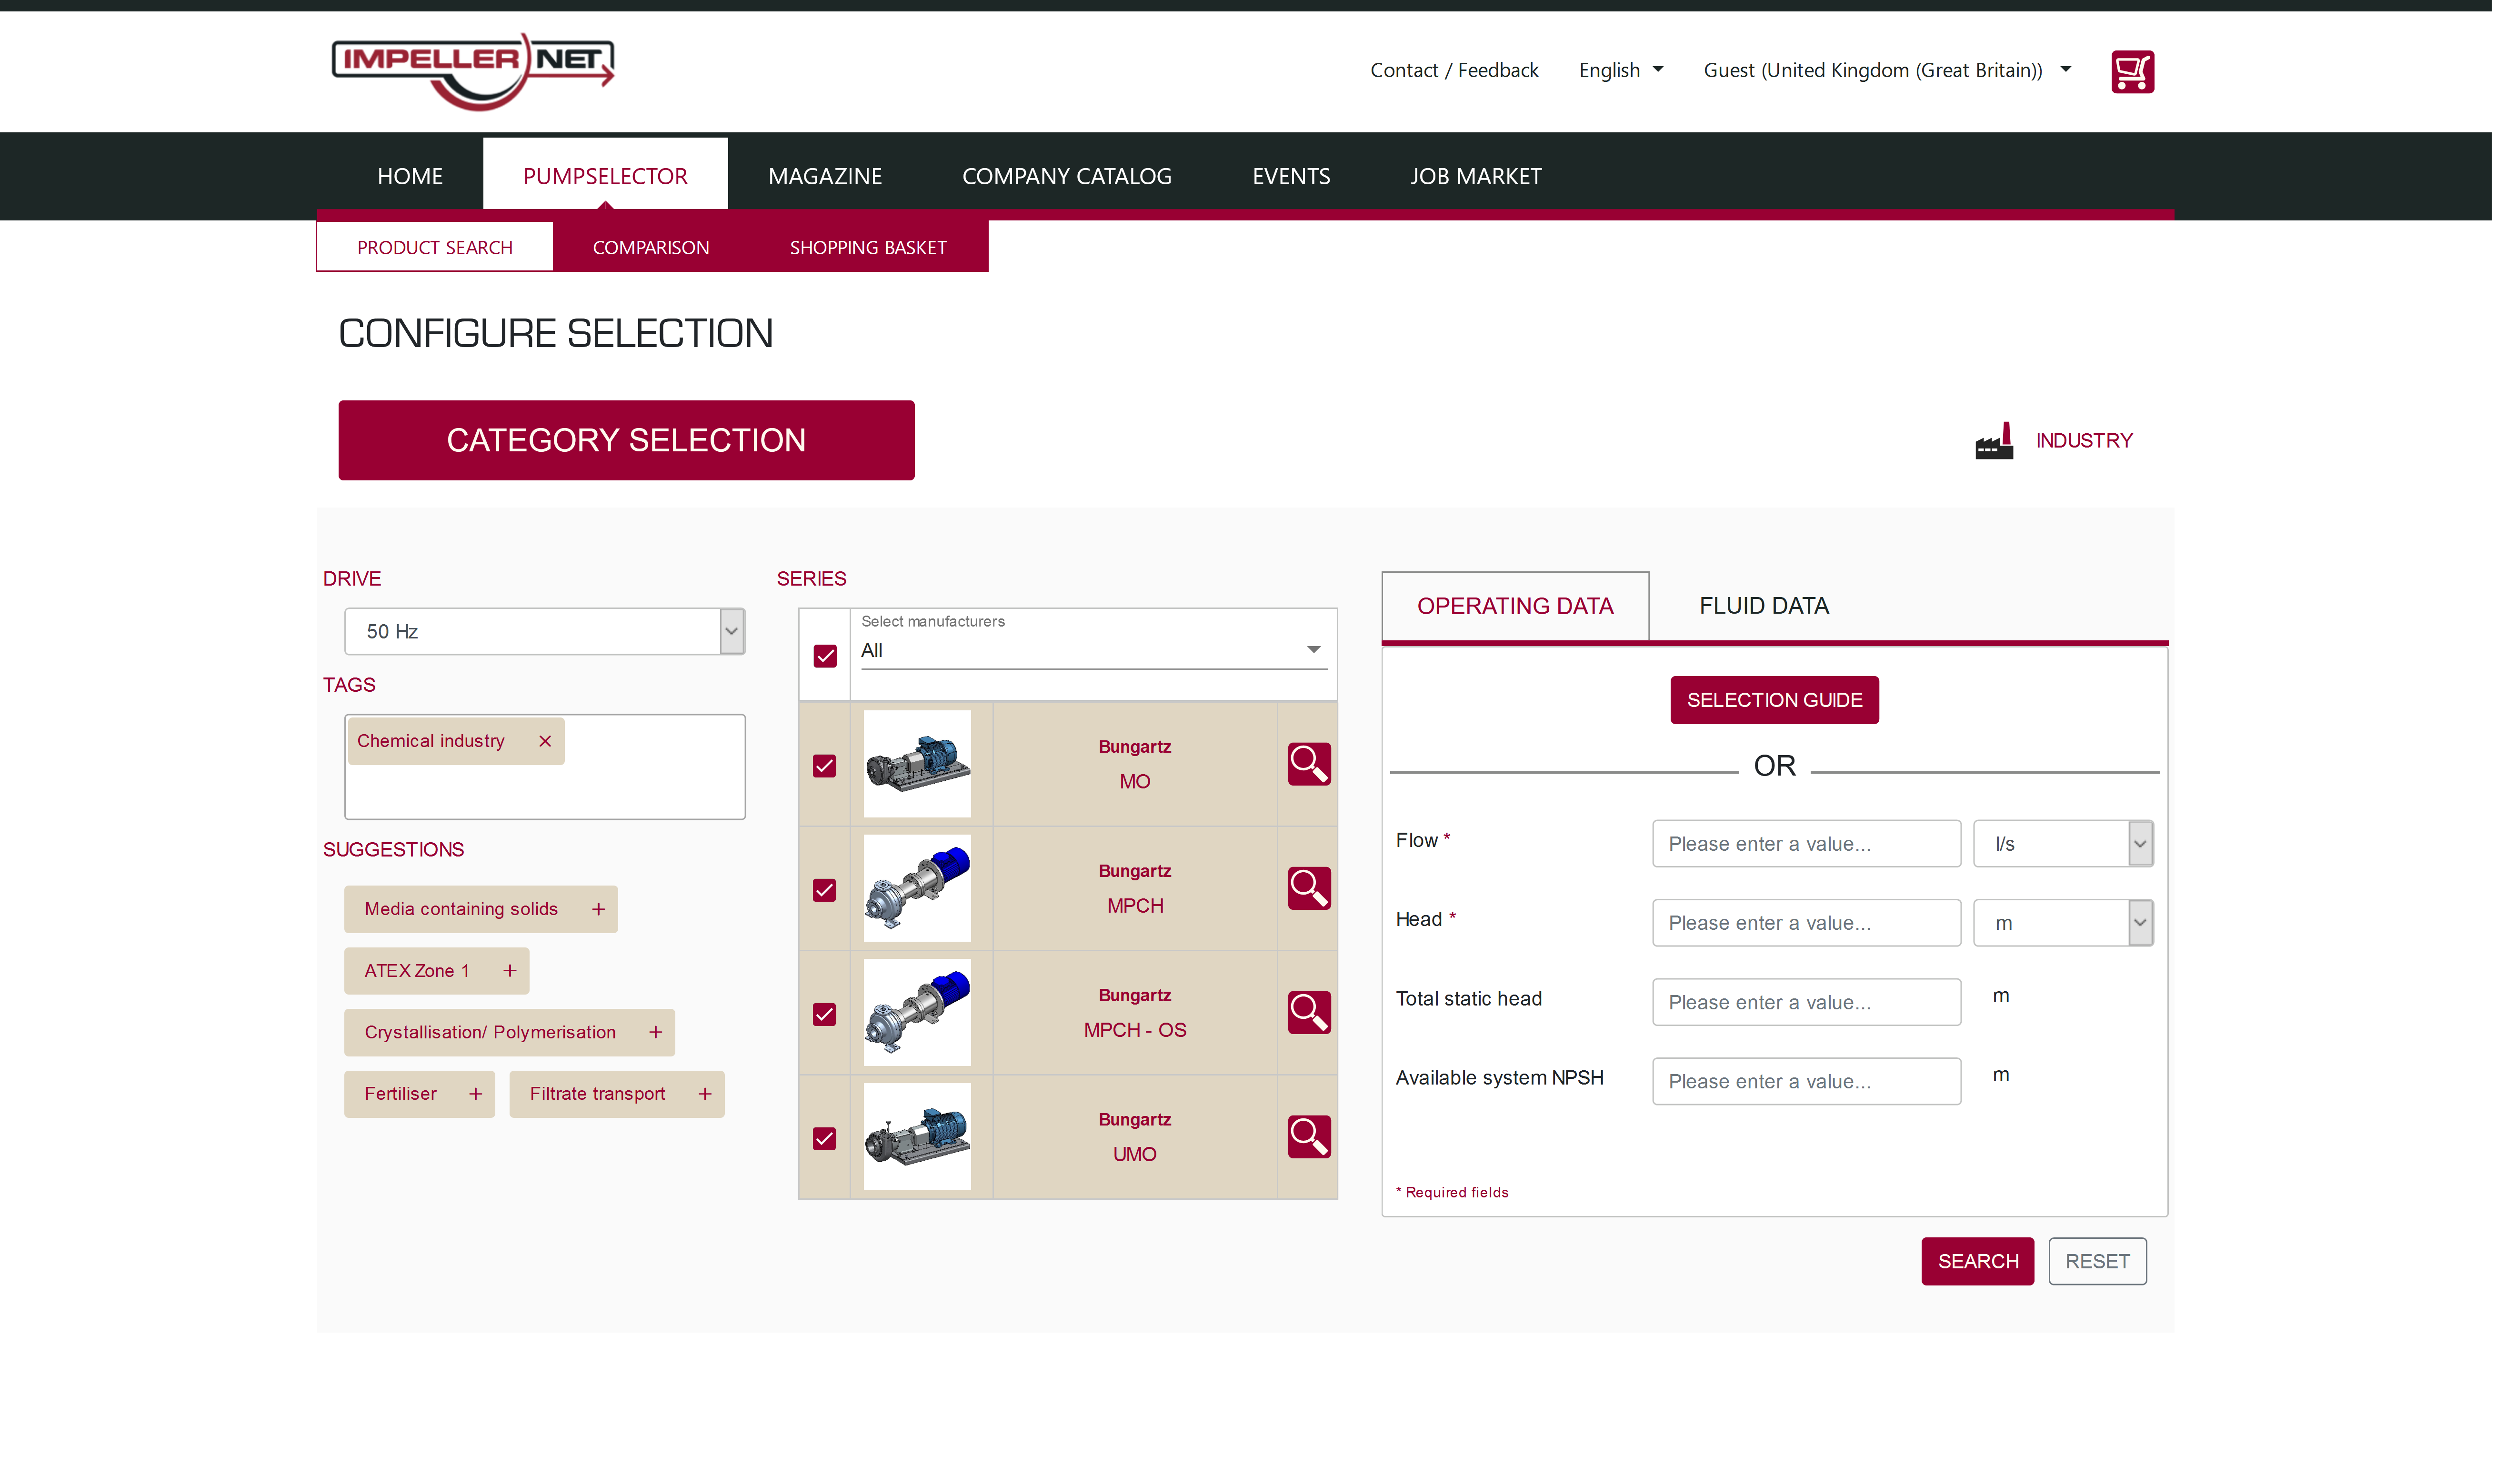Image resolution: width=2516 pixels, height=1484 pixels.
Task: Click the Head value input field
Action: pos(1806,923)
